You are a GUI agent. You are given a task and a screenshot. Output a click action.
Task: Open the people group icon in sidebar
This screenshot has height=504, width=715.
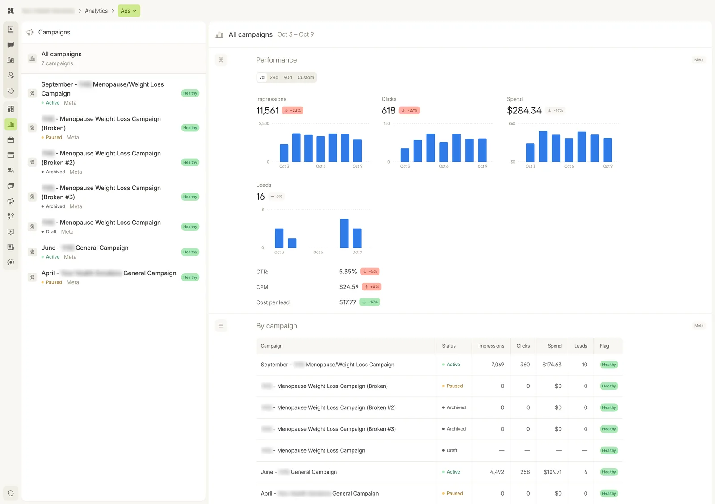(x=11, y=170)
